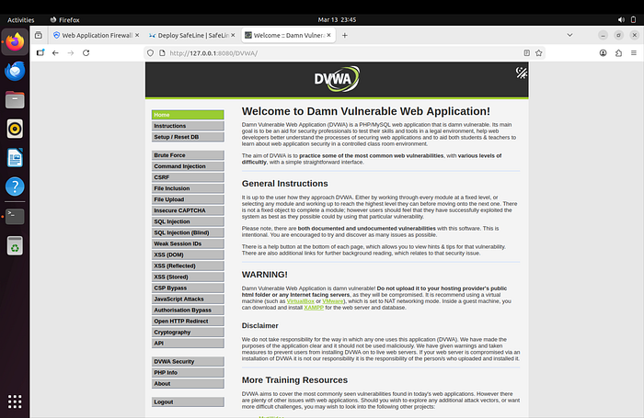Image resolution: width=644 pixels, height=418 pixels.
Task: Open the Firefox hamburger application menu
Action: tap(634, 53)
